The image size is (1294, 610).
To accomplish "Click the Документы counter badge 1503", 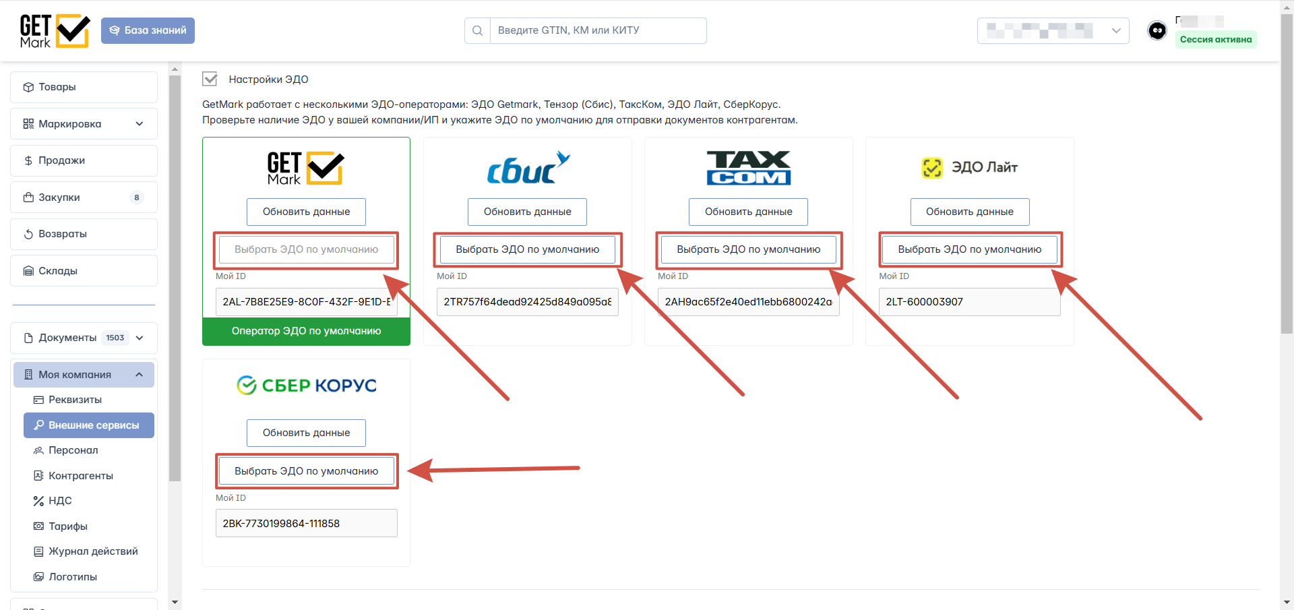I will [x=115, y=338].
